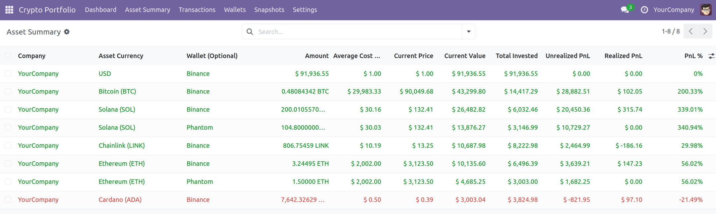Screen dimensions: 716x214
Task: Open the user avatar menu
Action: [706, 10]
